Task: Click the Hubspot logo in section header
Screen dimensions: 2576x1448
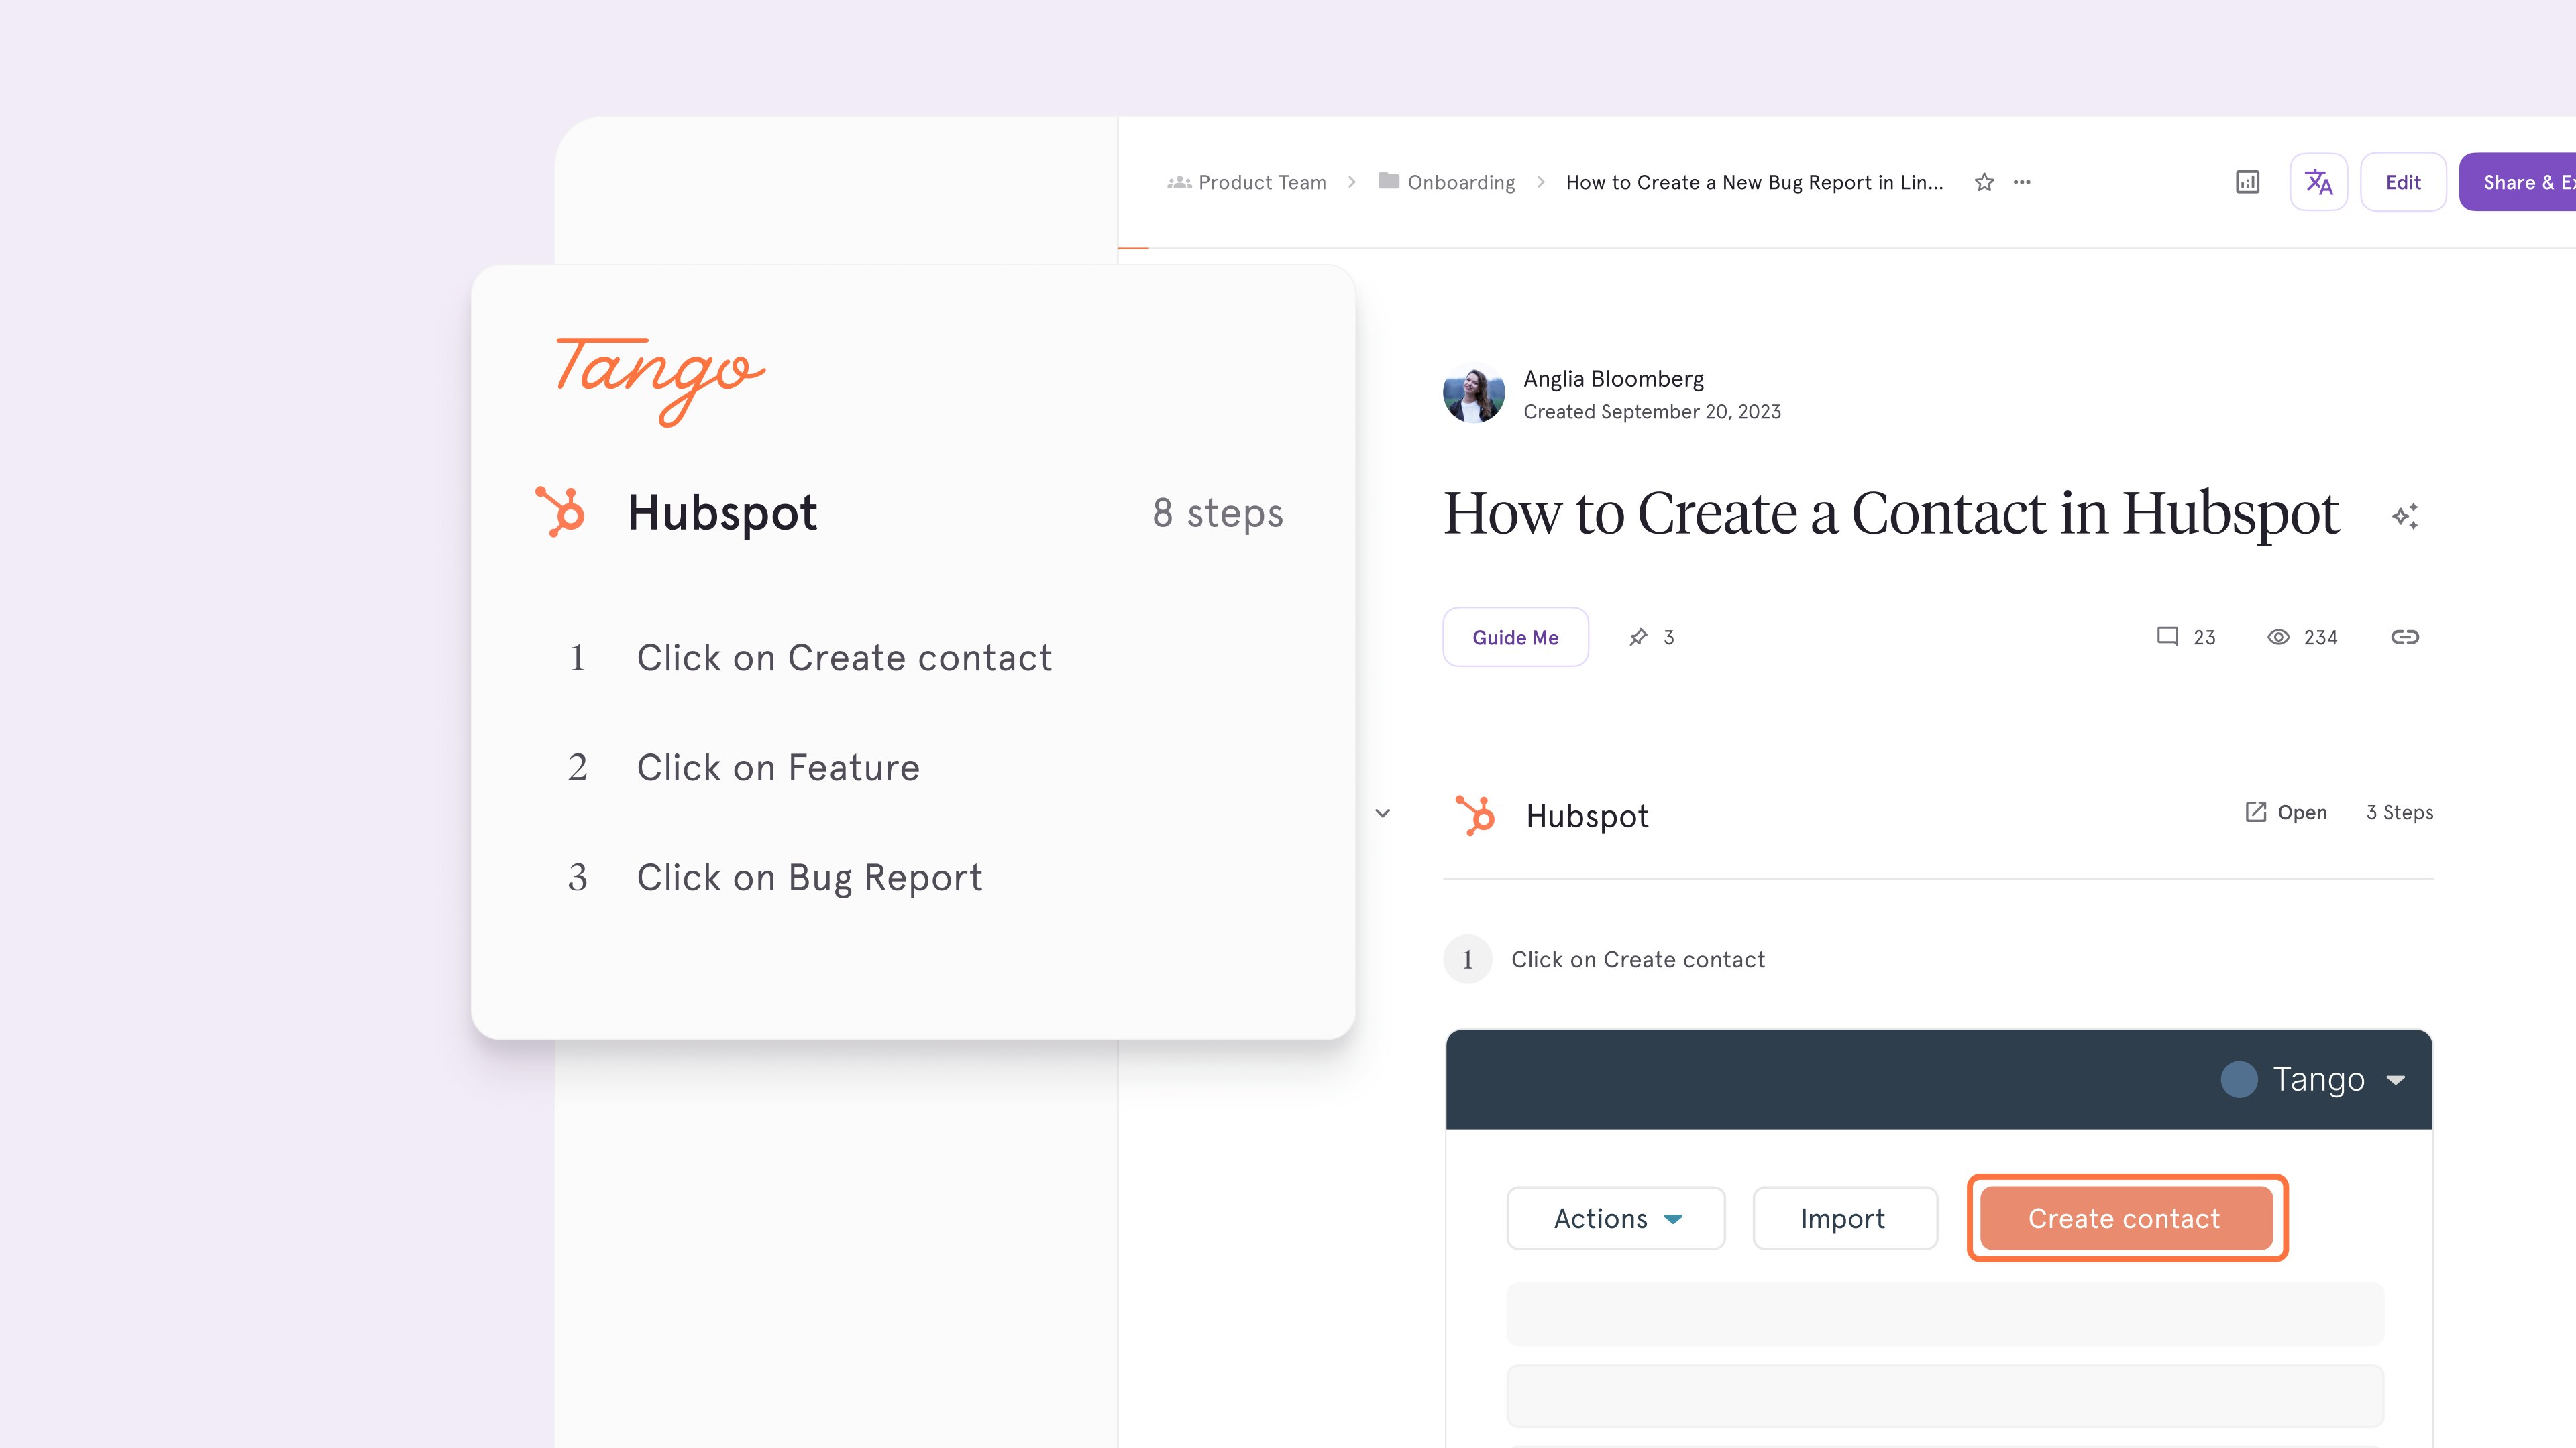Action: [1475, 814]
